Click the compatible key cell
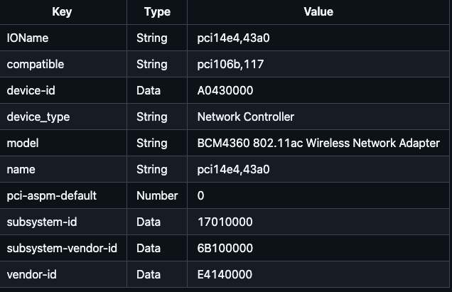Screen dimensions: 452x292 pos(36,65)
